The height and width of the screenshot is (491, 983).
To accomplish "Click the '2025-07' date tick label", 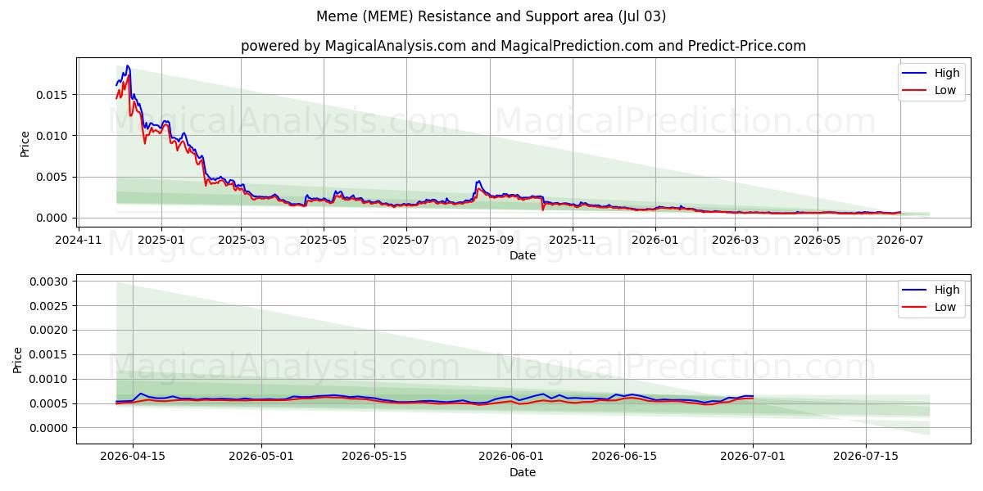I will (x=406, y=240).
